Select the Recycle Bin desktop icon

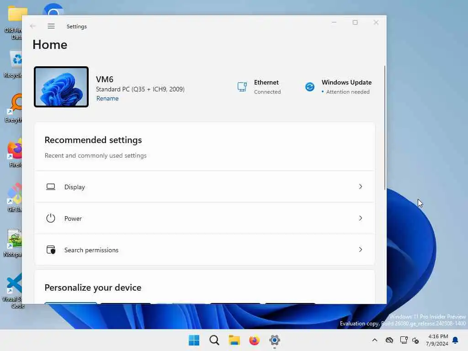coord(13,64)
